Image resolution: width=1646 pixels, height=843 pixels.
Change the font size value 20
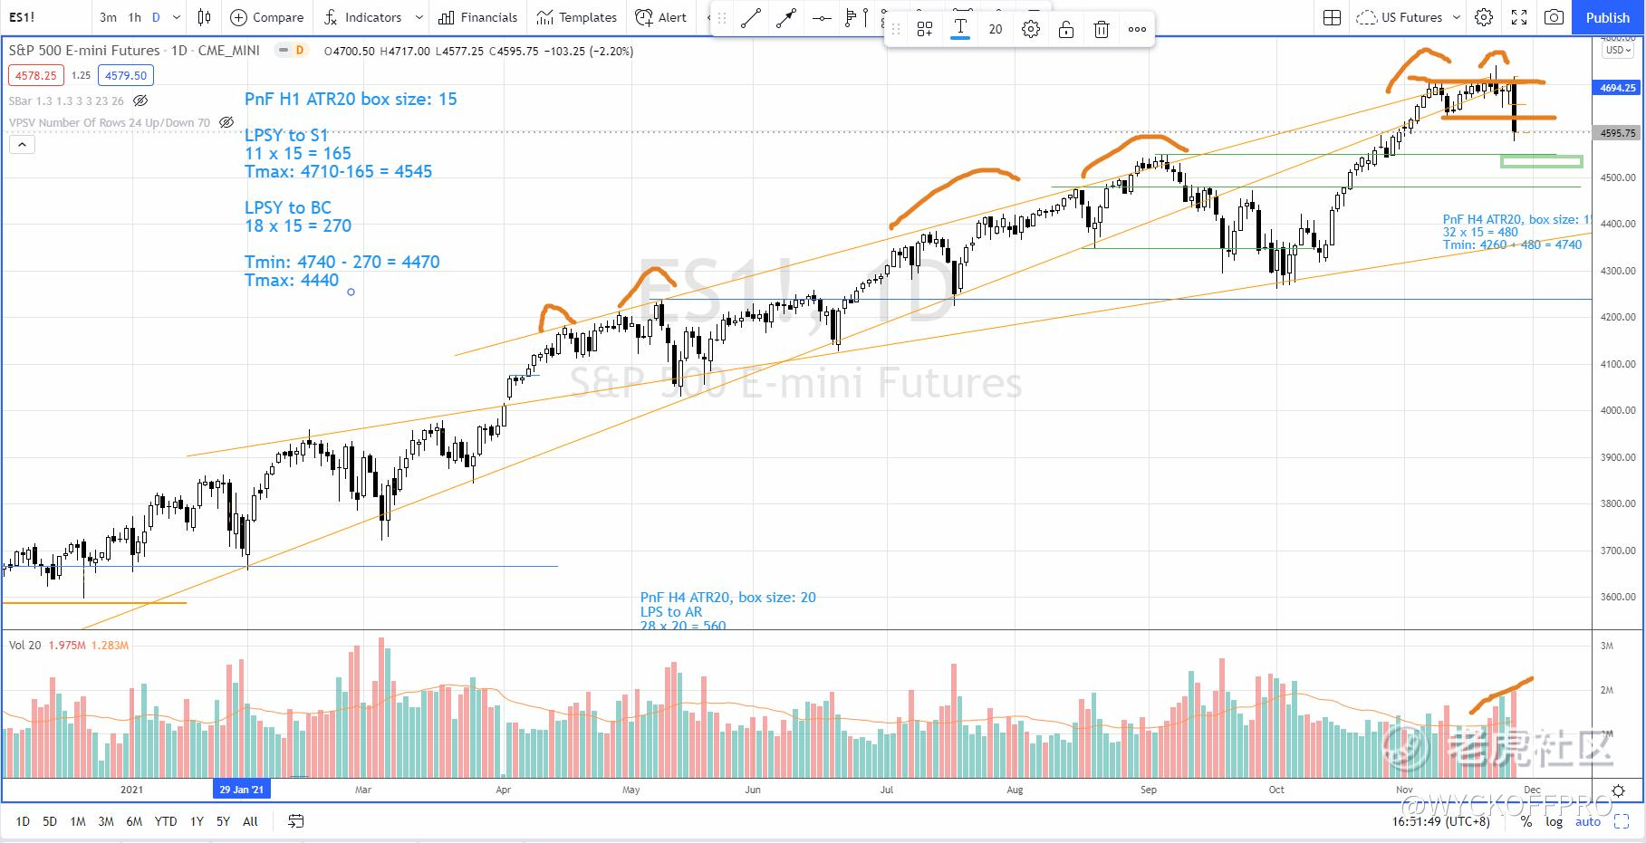click(996, 30)
